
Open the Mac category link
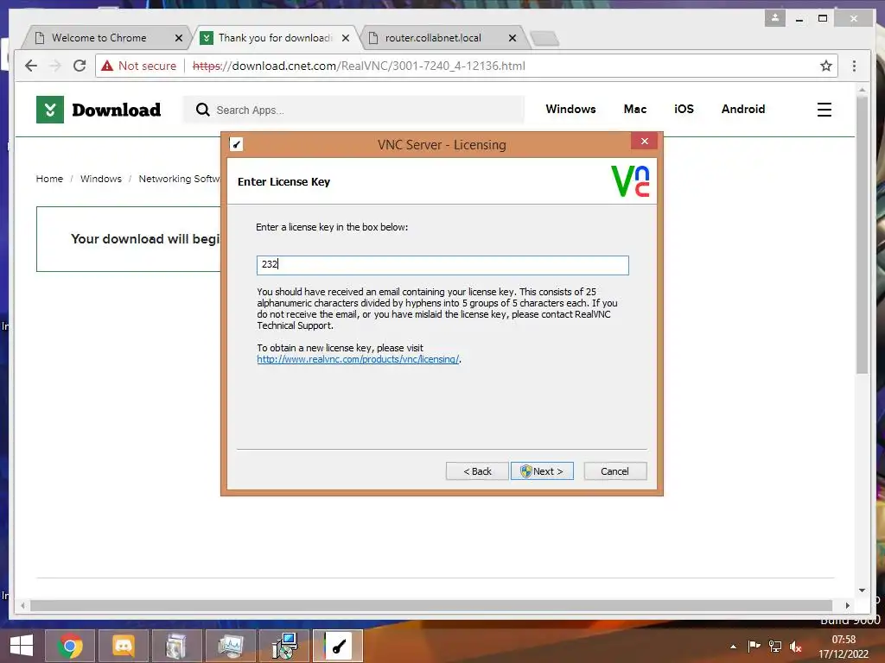635,109
